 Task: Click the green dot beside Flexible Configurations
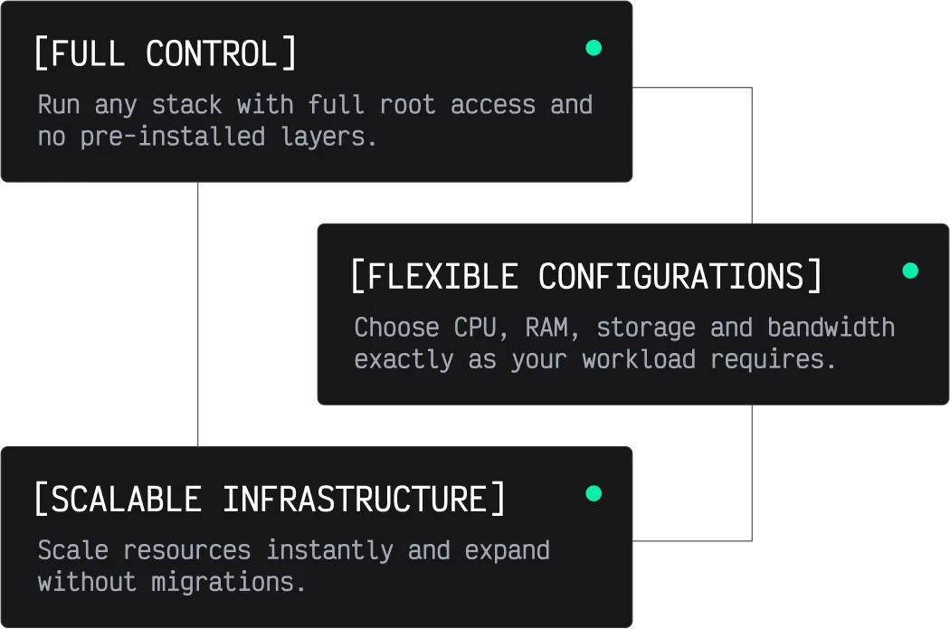pos(910,271)
